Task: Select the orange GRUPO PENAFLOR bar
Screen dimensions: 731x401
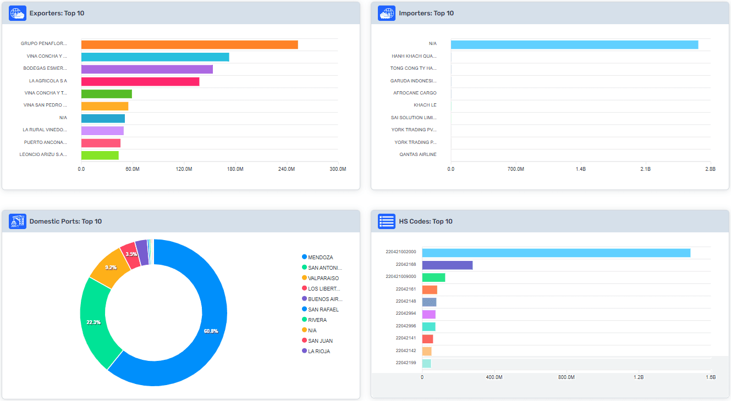Action: [189, 44]
